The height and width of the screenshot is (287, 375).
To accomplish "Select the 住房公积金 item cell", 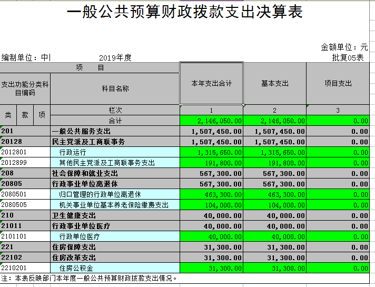I will coord(115,268).
